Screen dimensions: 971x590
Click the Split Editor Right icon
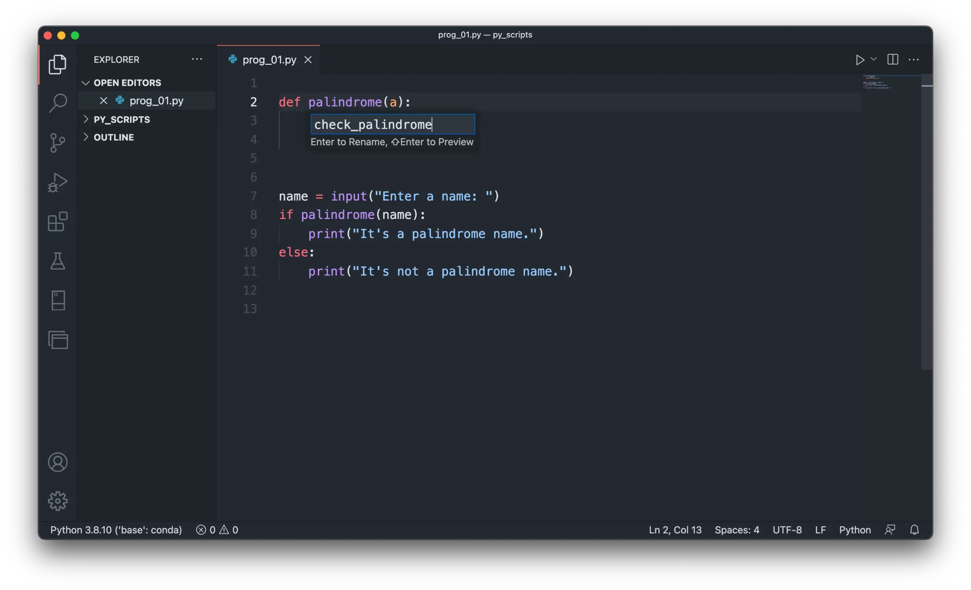(x=892, y=60)
